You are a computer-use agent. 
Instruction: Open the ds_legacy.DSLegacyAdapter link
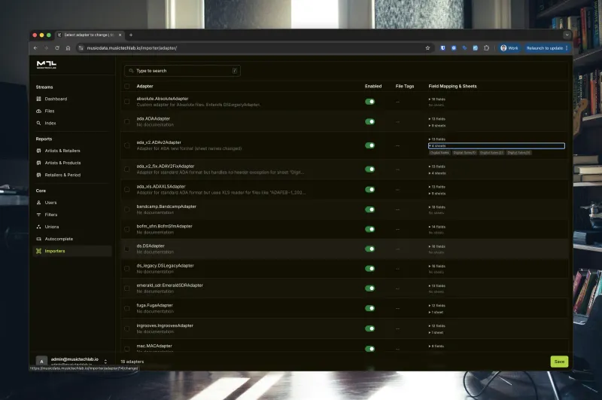(165, 265)
